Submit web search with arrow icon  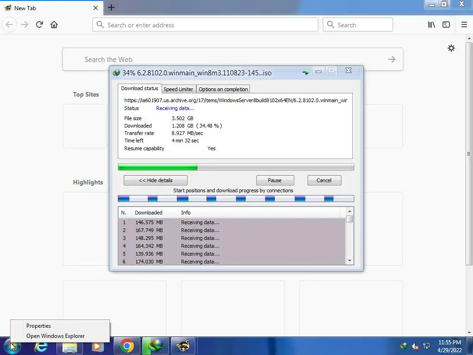392,59
